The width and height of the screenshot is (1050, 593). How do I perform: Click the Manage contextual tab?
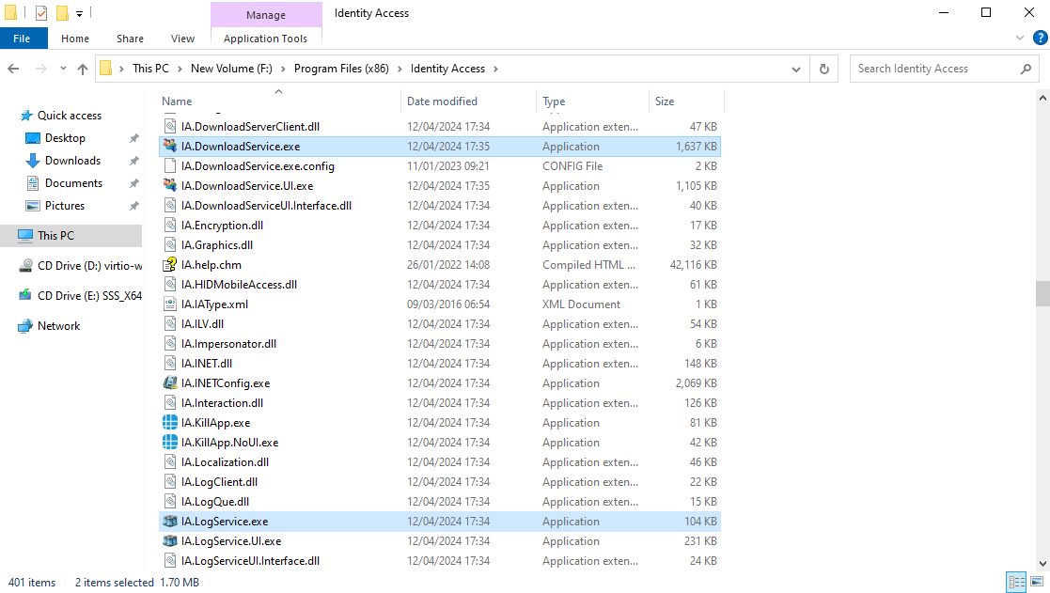266,15
